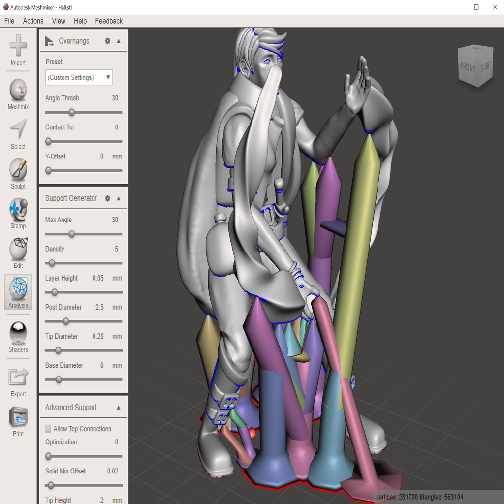The width and height of the screenshot is (504, 504).
Task: Click the Density slider handle
Action: (x=52, y=263)
